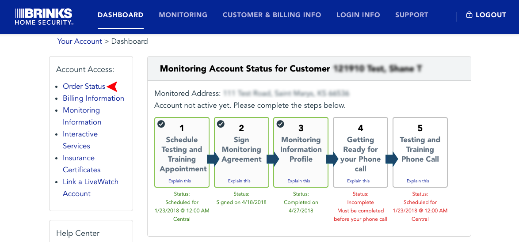Open the Insurance Certificates link
Screen dimensions: 519x242
click(81, 164)
